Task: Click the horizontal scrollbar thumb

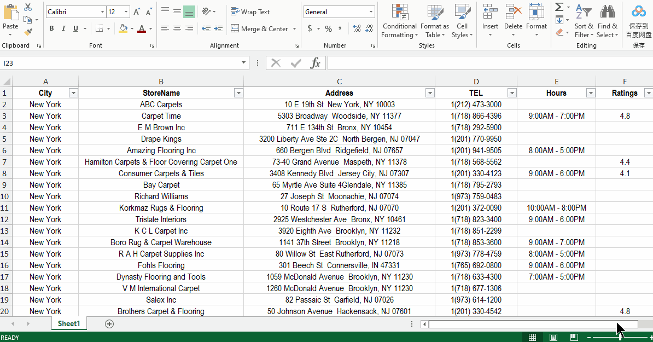Action: (533, 324)
